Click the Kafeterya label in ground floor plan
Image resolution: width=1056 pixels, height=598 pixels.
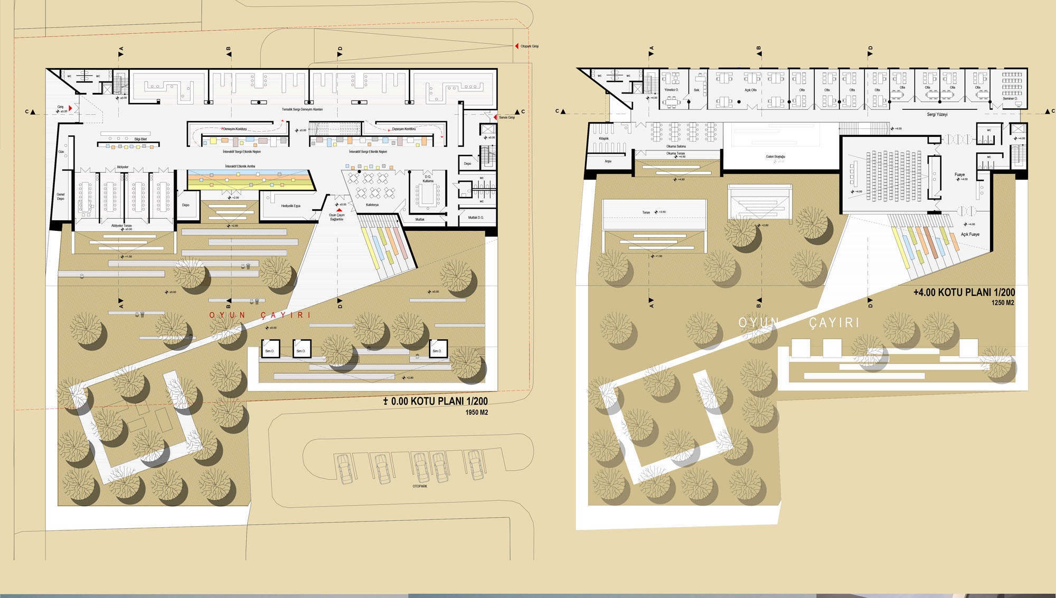372,205
